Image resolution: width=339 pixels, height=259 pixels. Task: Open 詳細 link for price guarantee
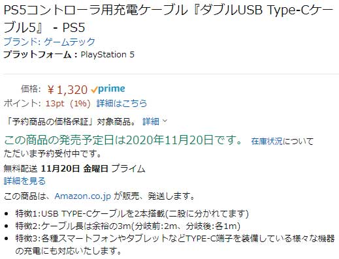[x=151, y=121]
